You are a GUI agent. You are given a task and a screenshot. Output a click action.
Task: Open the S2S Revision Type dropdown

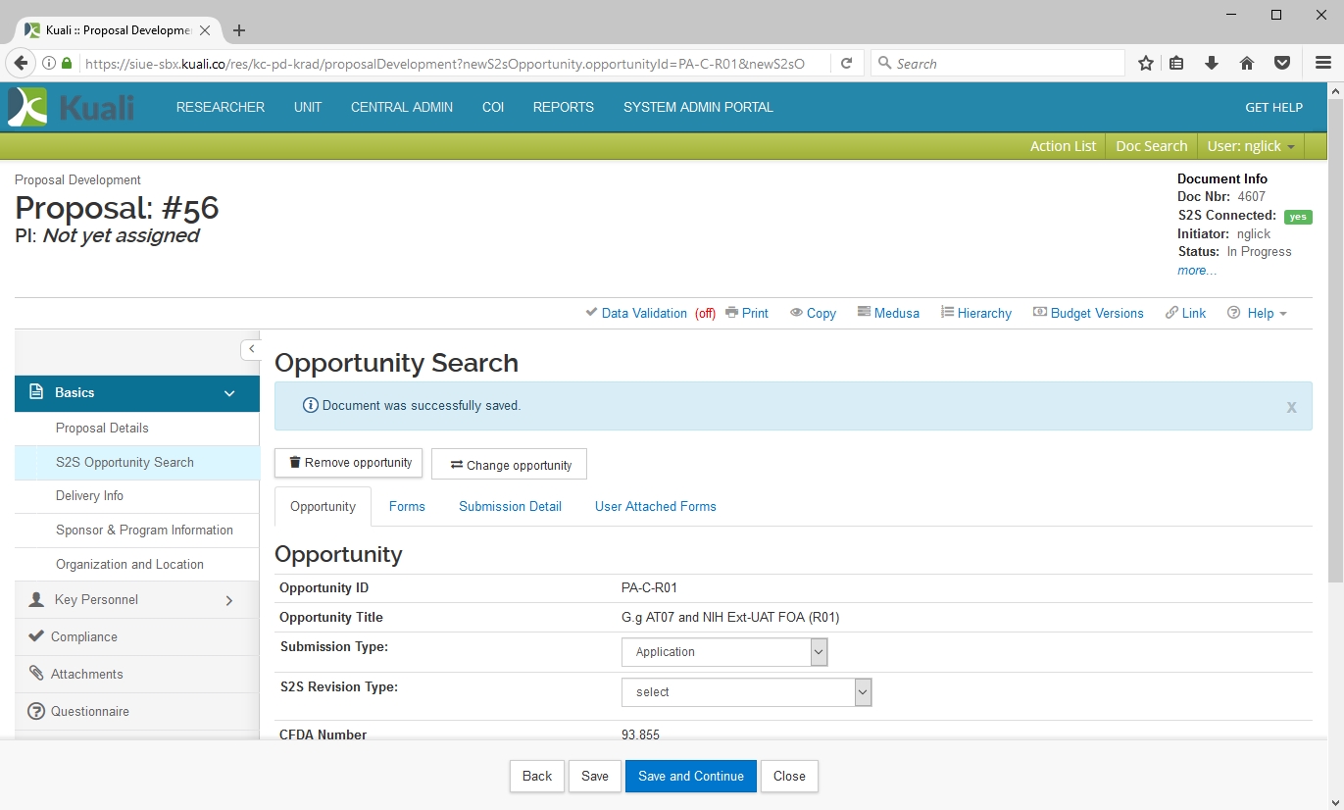click(746, 692)
